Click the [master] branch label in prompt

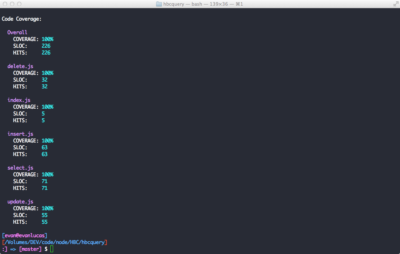(x=30, y=249)
